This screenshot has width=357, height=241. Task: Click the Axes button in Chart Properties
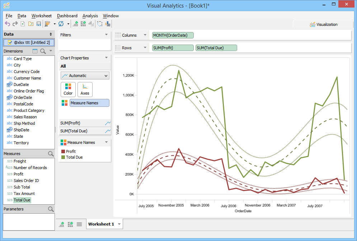pos(85,90)
